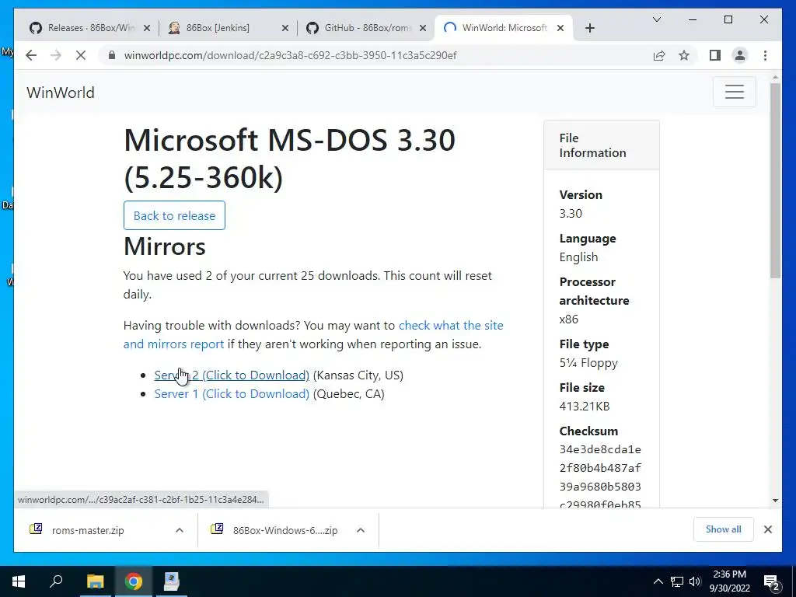This screenshot has width=796, height=597.
Task: Select the x86 architecture value
Action: [568, 319]
